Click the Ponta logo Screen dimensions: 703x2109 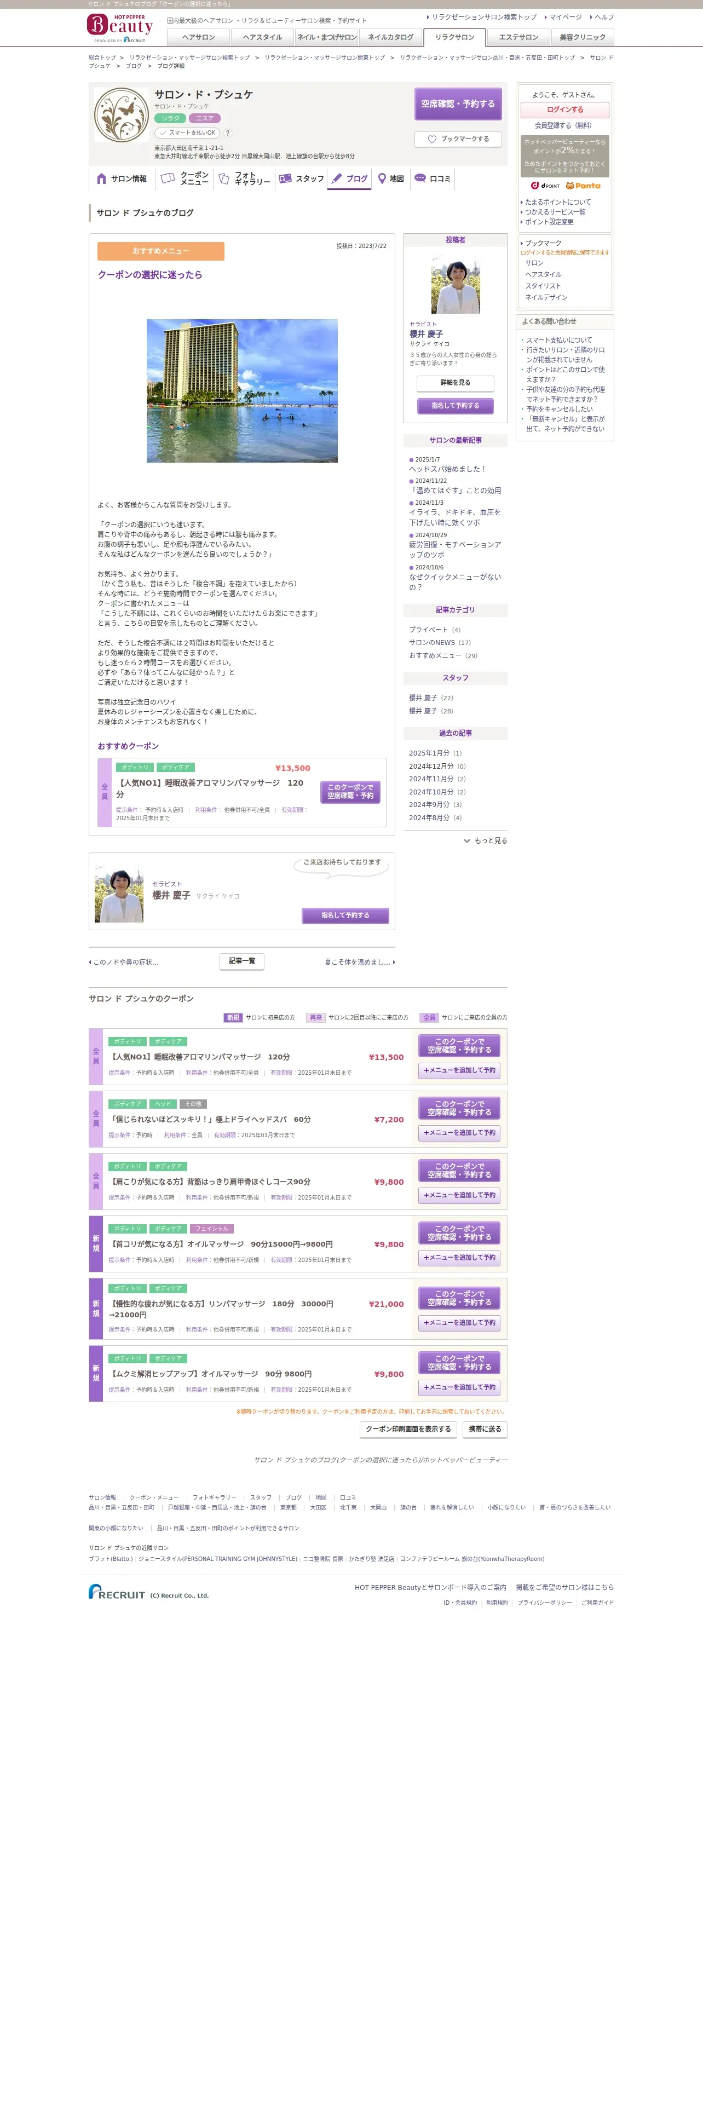coord(583,186)
